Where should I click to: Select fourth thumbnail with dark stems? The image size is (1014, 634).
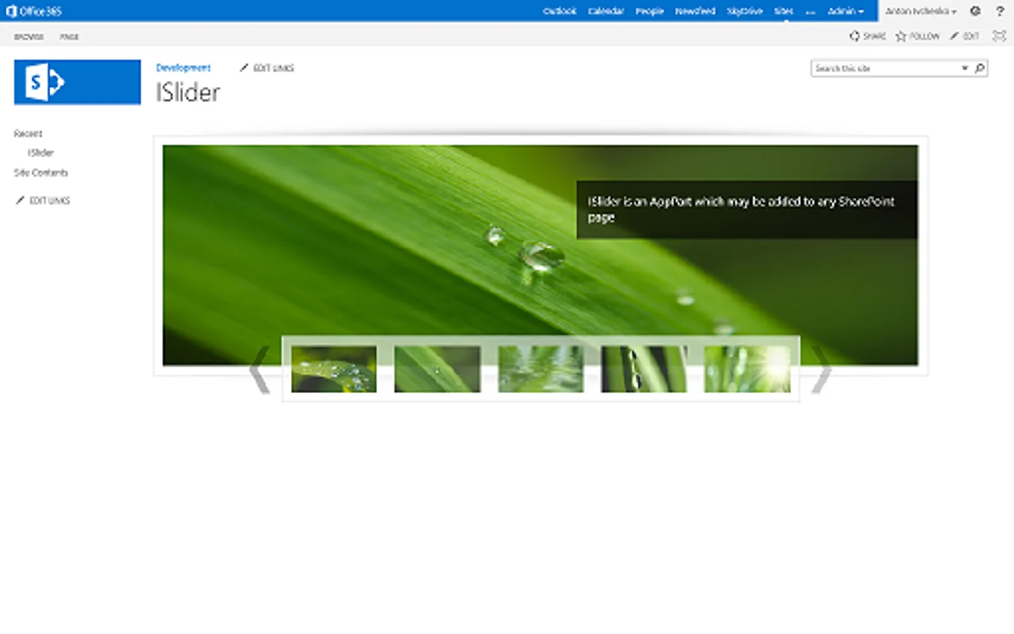[644, 369]
